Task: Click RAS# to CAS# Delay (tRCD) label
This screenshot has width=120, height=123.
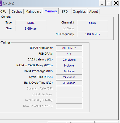Action: [35, 65]
